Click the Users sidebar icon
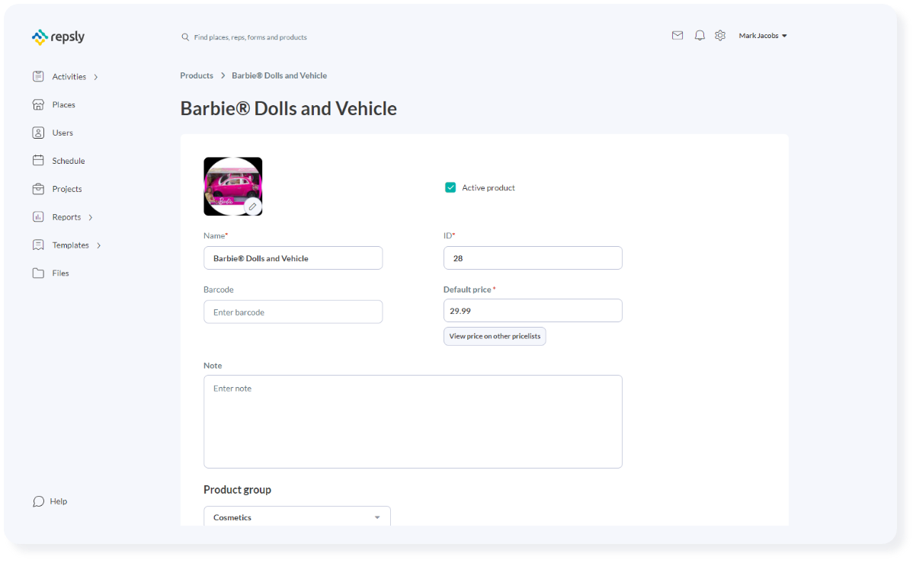Viewport: 916px width, 563px height. coord(38,133)
